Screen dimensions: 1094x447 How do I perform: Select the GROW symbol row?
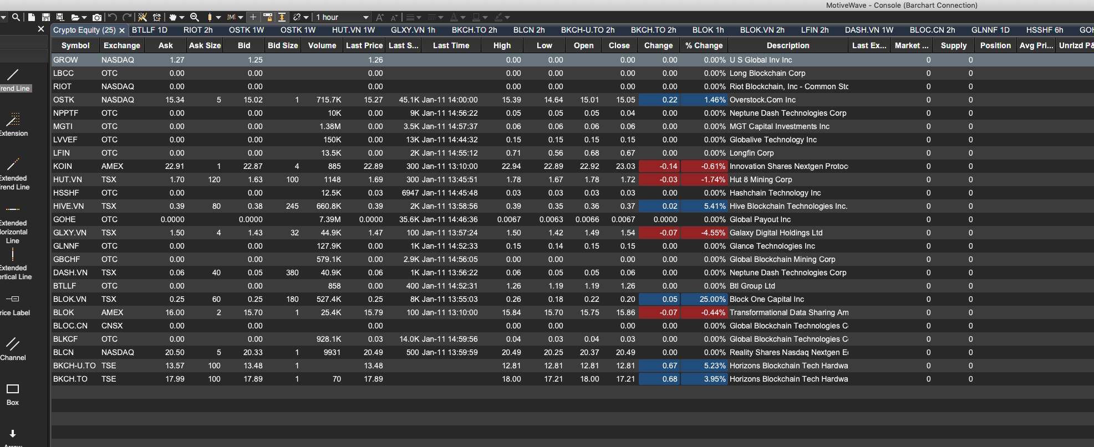coord(572,60)
